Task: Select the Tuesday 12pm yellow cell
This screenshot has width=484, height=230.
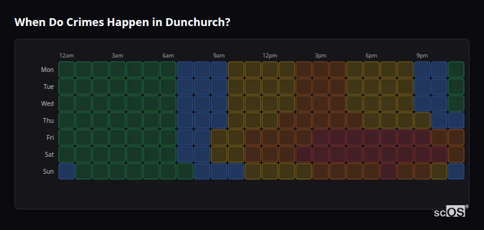Action: [x=270, y=87]
